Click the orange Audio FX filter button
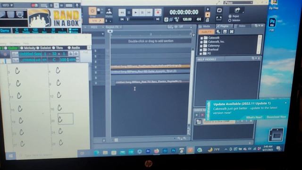Viewport: 302px width, 170px height. 206,32
